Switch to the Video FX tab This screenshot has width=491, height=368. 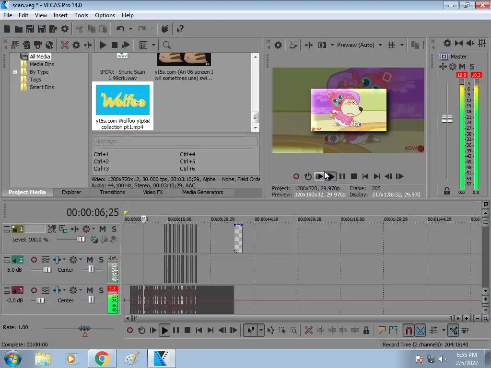tap(153, 192)
